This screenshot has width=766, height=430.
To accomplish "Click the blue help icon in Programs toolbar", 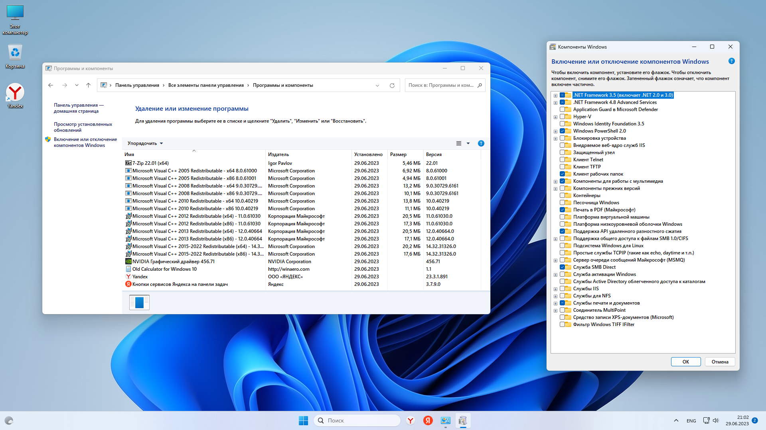I will pos(481,143).
